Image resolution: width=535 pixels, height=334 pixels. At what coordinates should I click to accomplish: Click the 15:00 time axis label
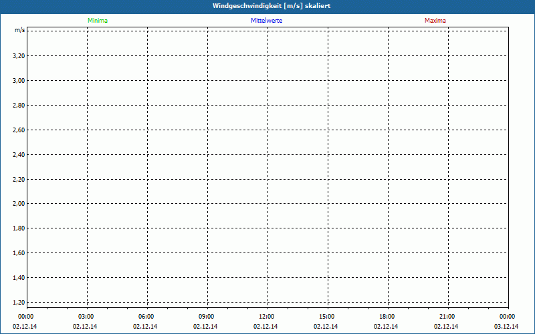point(326,317)
